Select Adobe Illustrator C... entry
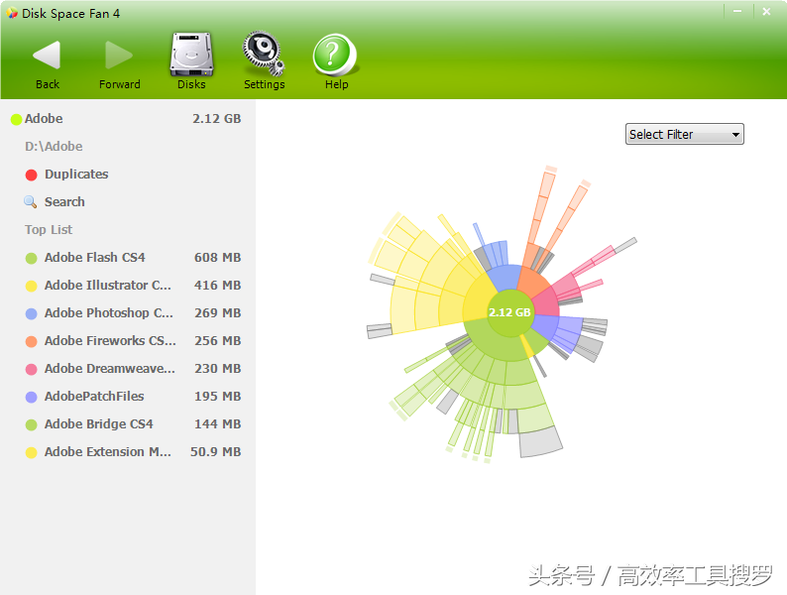The width and height of the screenshot is (787, 595). coord(107,286)
